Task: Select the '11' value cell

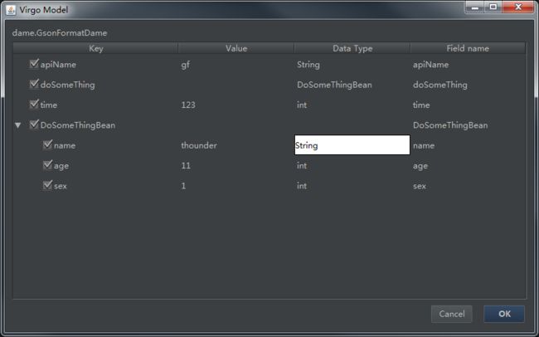Action: pos(236,165)
